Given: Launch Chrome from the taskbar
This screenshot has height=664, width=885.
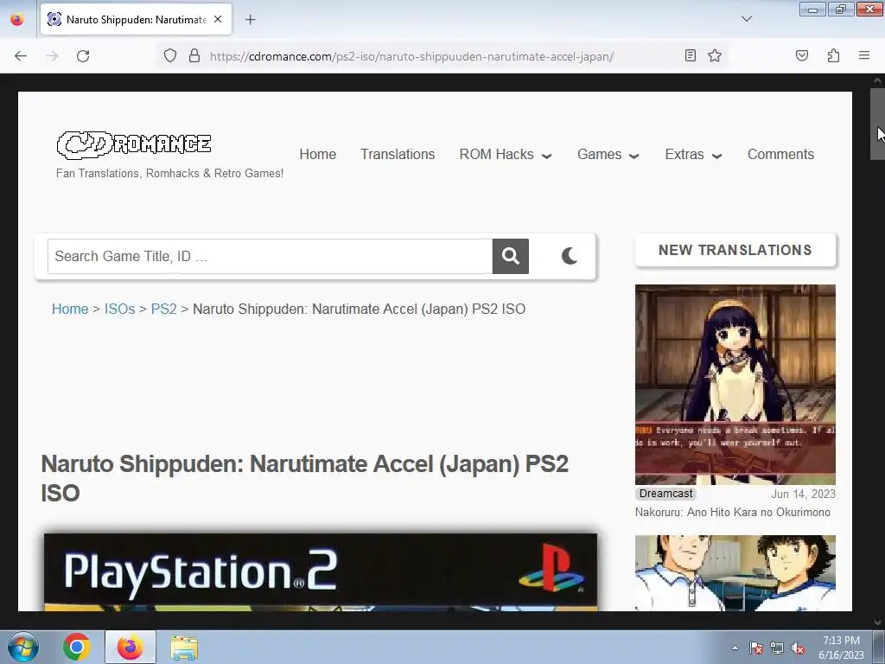Looking at the screenshot, I should click(77, 647).
